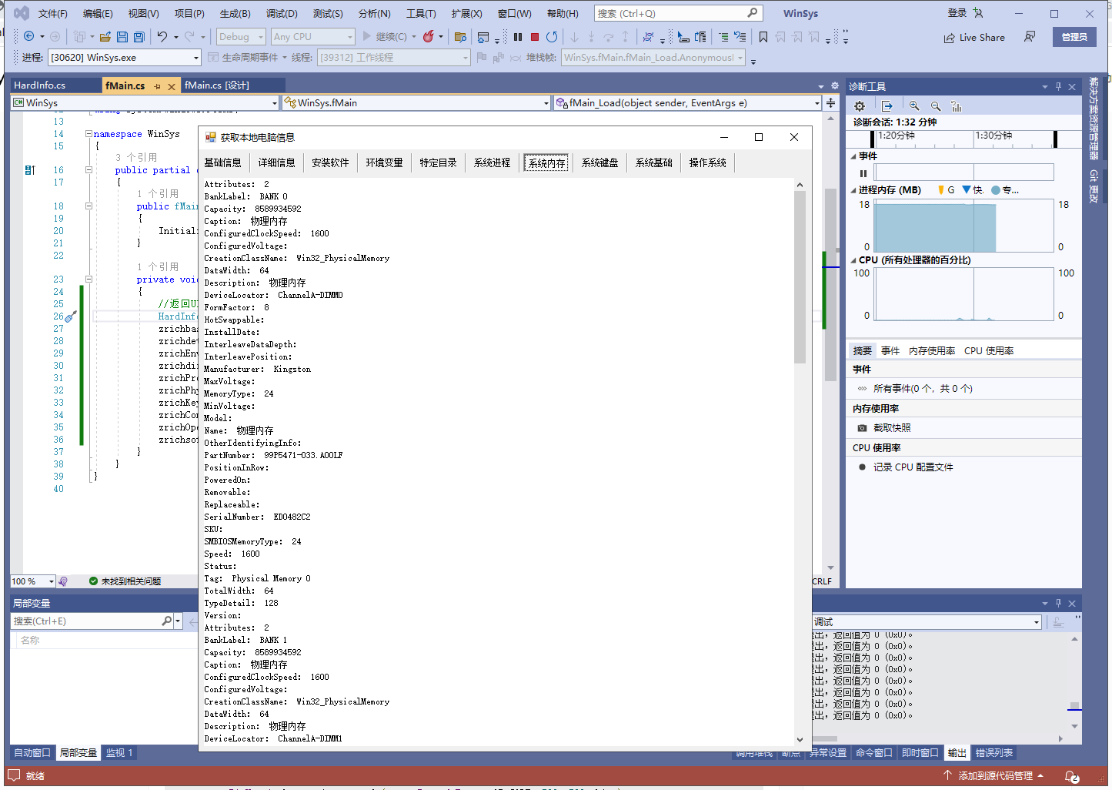1112x790 pixels.
Task: Collapse the 事件 section in diagnostic tools
Action: click(853, 156)
